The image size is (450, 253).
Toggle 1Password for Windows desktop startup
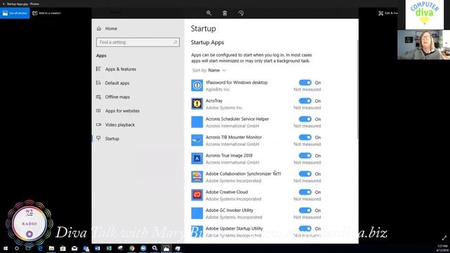click(304, 83)
